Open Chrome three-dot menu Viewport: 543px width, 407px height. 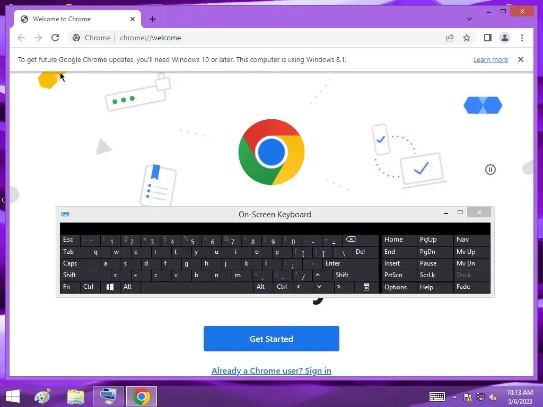coord(522,38)
